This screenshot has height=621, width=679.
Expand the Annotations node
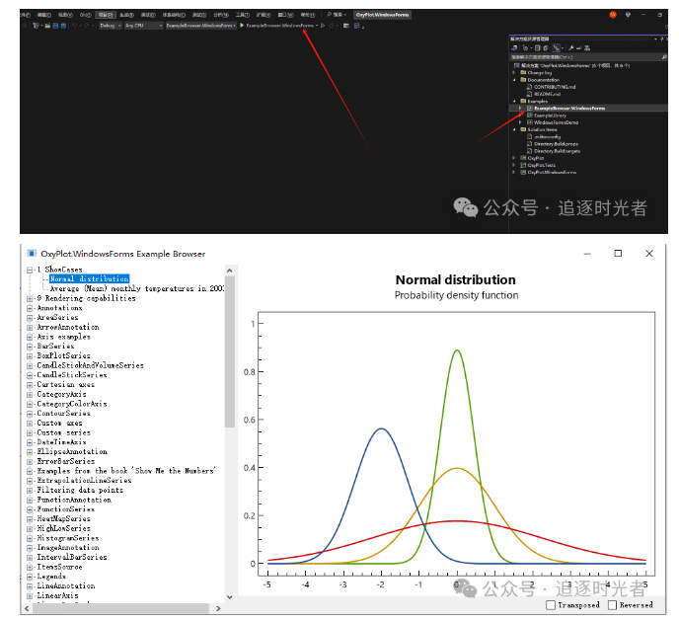pos(30,308)
